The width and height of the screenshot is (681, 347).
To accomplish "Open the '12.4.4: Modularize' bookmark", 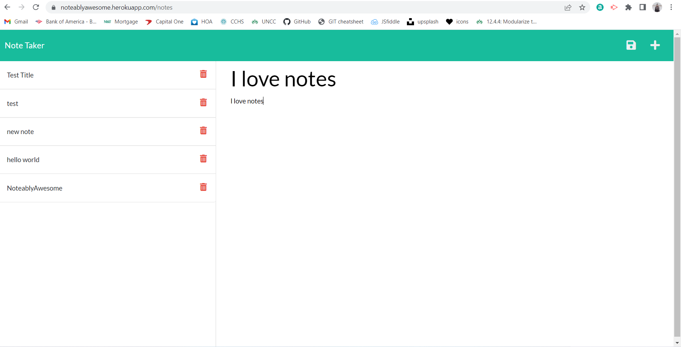I will tap(506, 22).
